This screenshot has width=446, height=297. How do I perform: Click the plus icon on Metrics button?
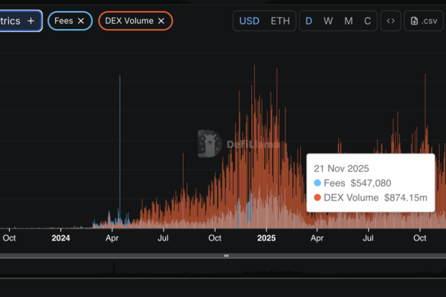coord(30,21)
